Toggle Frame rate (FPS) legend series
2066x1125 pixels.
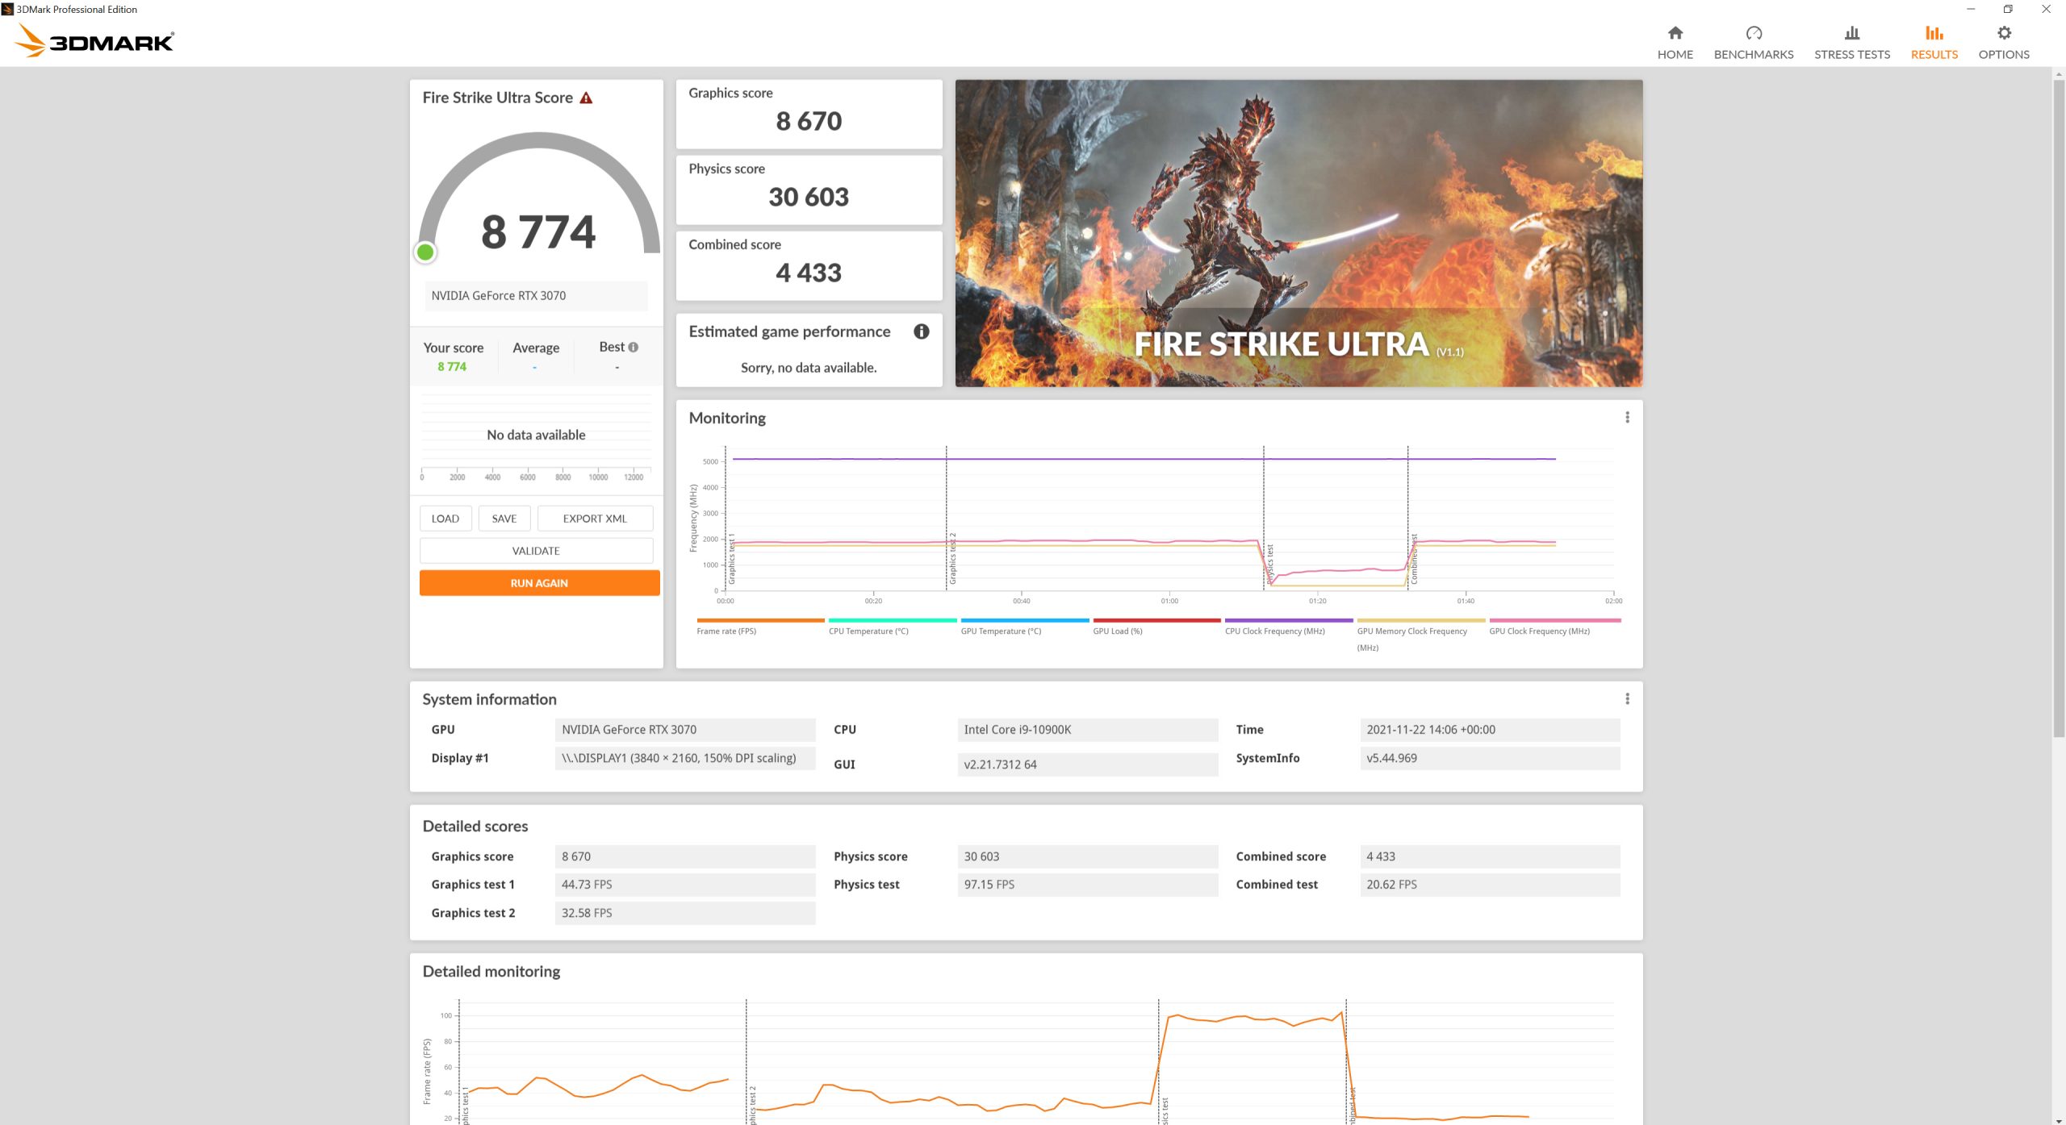pyautogui.click(x=726, y=631)
